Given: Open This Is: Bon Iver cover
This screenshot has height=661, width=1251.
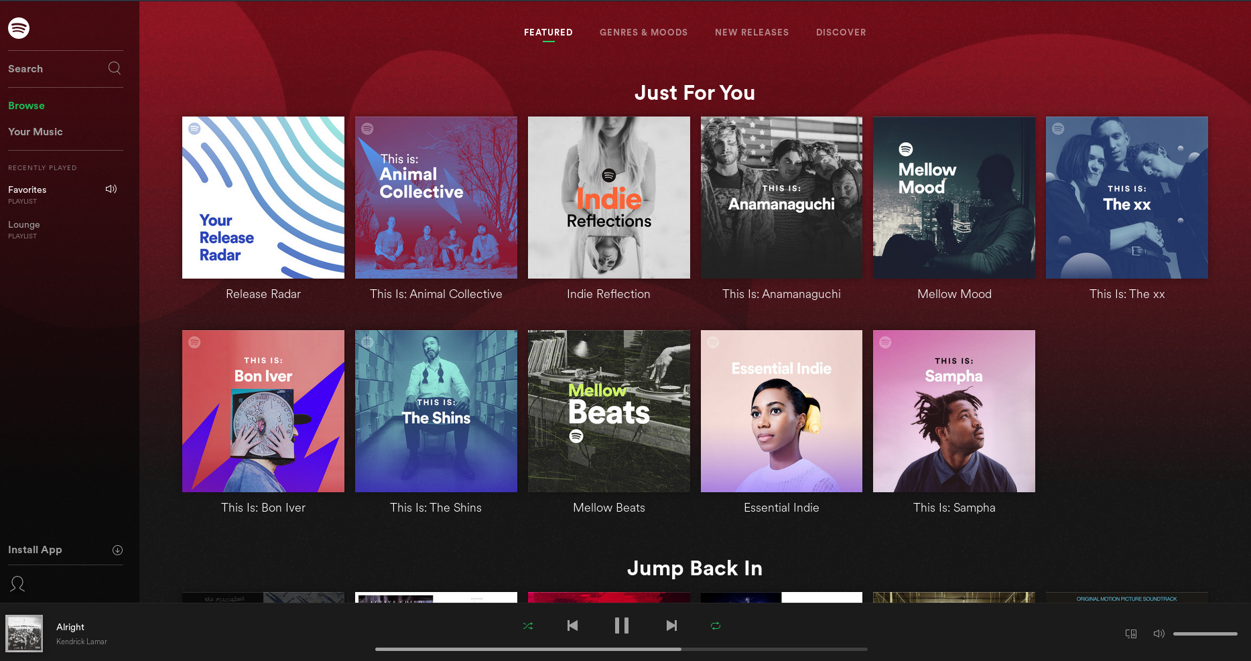Looking at the screenshot, I should [263, 411].
